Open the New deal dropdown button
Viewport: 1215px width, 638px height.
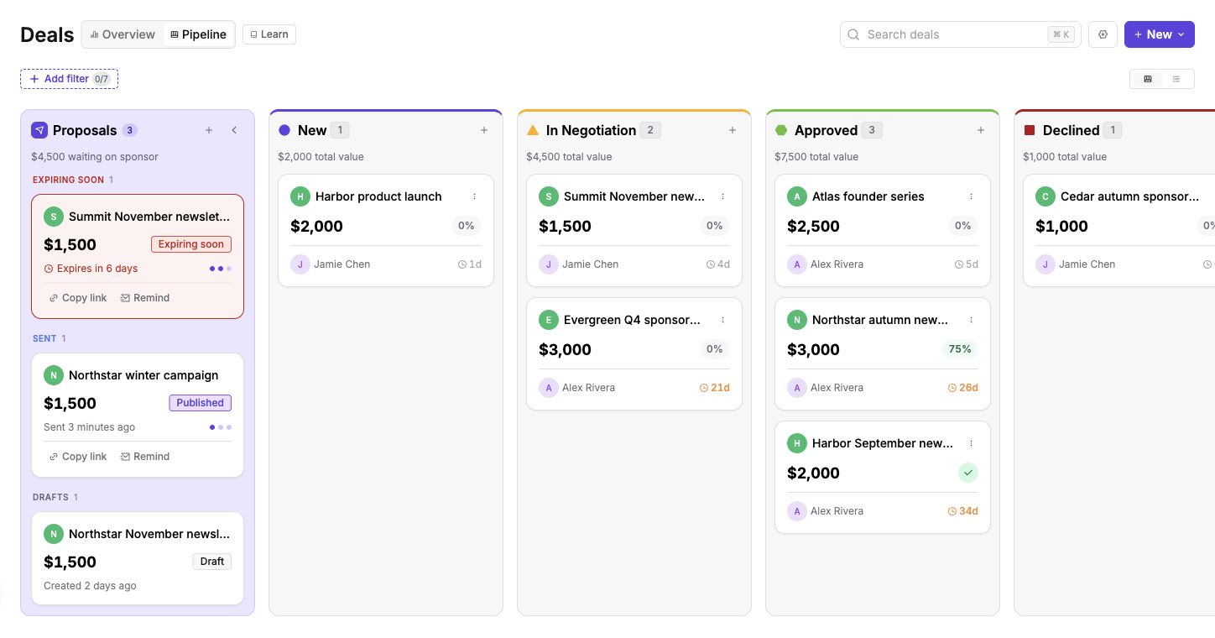click(1159, 34)
